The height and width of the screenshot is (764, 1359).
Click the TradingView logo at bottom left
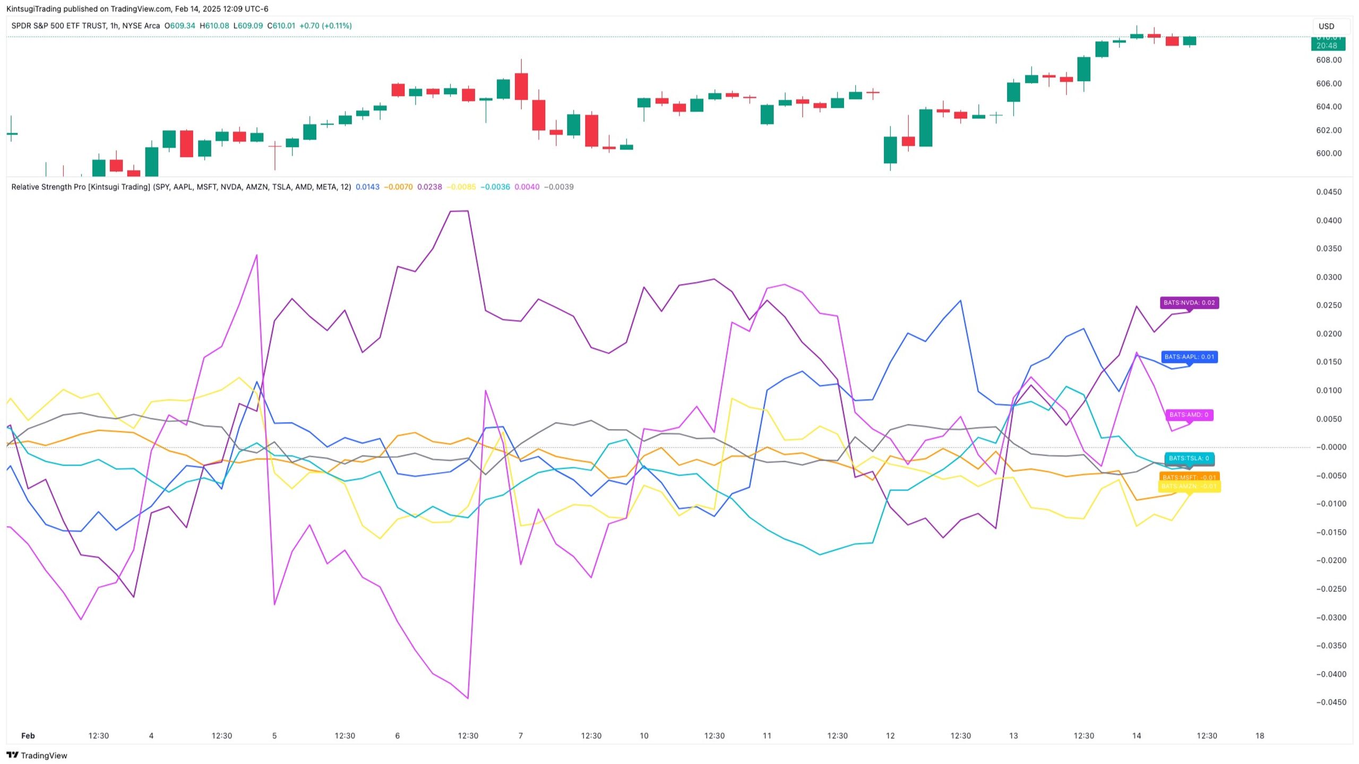click(37, 755)
